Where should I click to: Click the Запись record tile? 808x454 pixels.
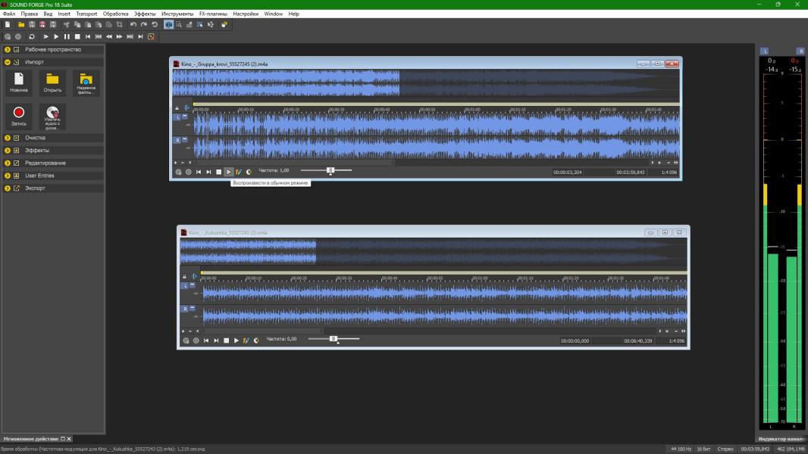pos(18,116)
